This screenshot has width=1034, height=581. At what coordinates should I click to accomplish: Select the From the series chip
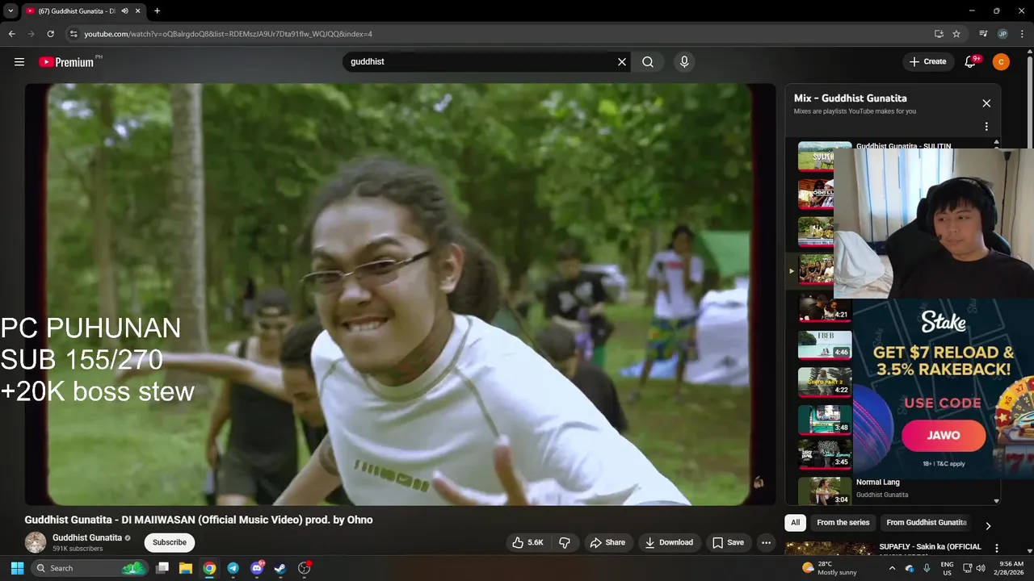coord(843,523)
